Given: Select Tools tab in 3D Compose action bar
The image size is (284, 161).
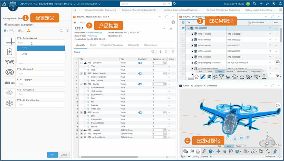Looking at the screenshot, I should pyautogui.click(x=238, y=146).
